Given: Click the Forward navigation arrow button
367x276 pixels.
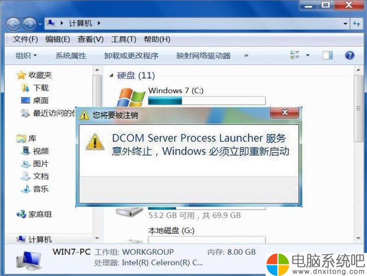Looking at the screenshot, I should point(29,24).
